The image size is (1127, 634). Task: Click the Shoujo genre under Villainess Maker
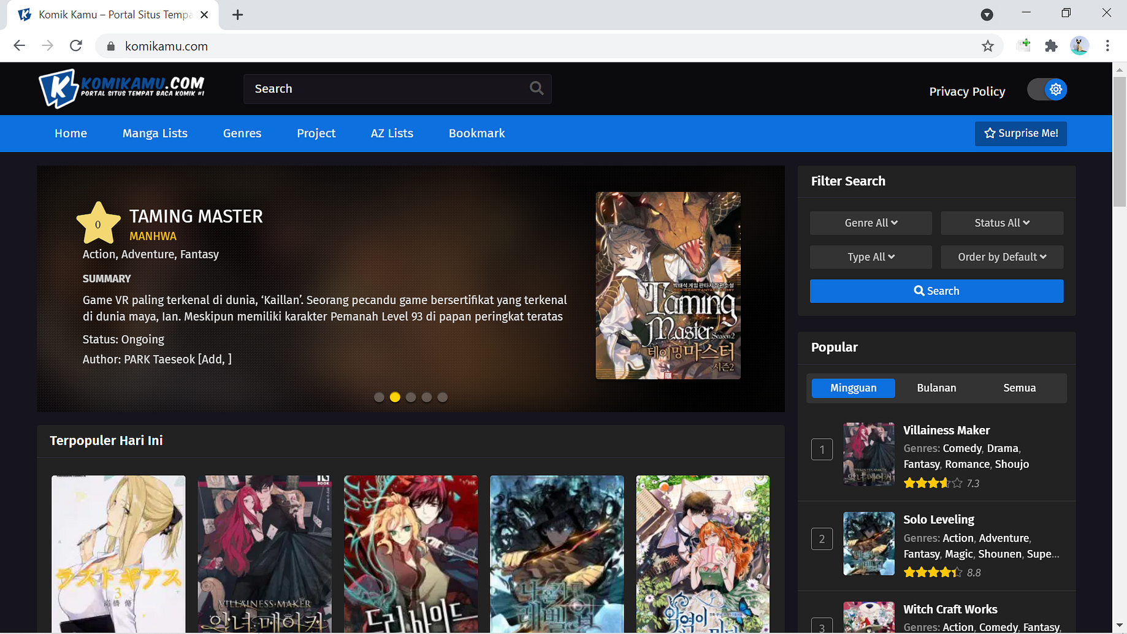click(1012, 464)
